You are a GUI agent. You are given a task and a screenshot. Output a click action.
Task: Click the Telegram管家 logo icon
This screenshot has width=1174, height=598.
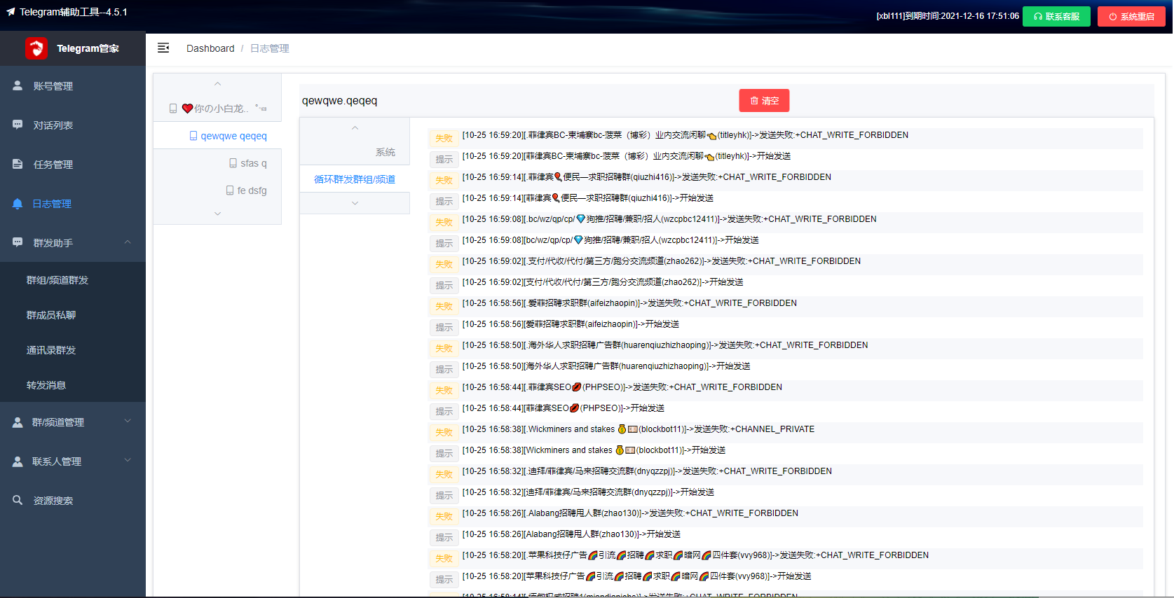(36, 48)
